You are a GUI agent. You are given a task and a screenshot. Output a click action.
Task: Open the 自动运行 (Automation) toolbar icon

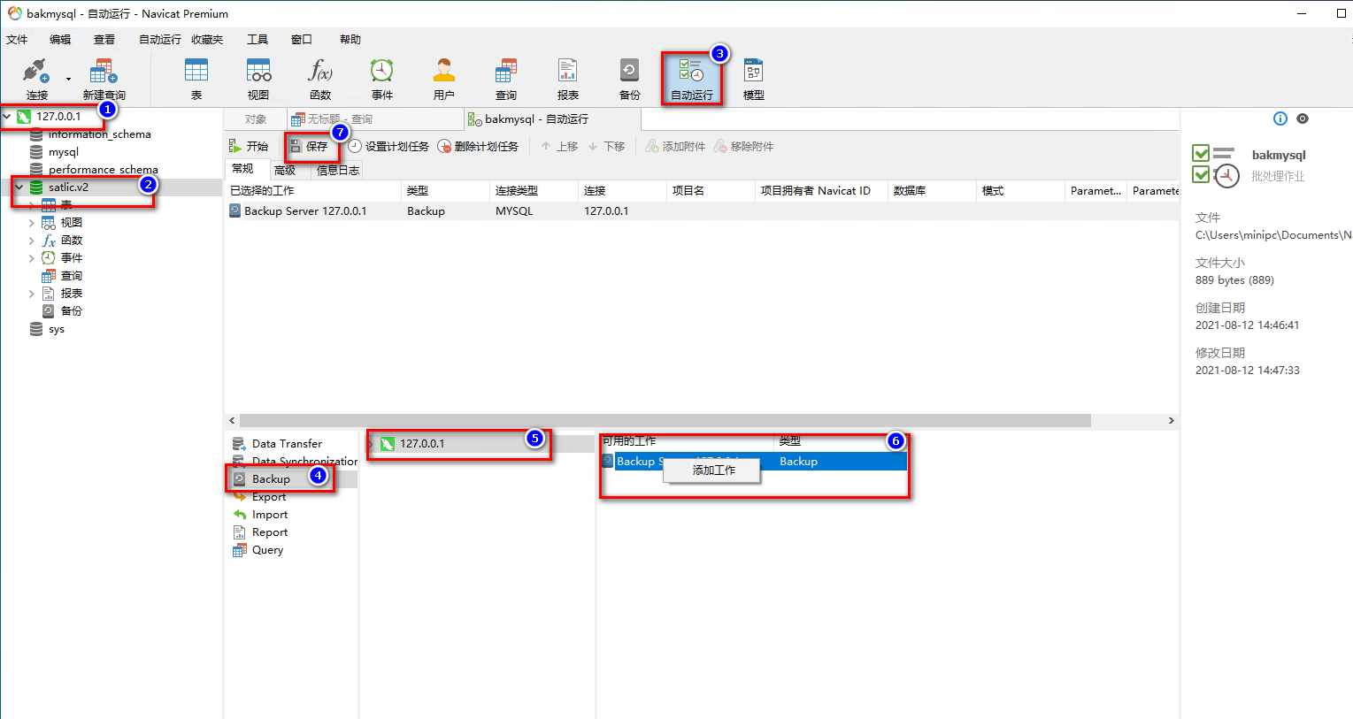tap(692, 79)
